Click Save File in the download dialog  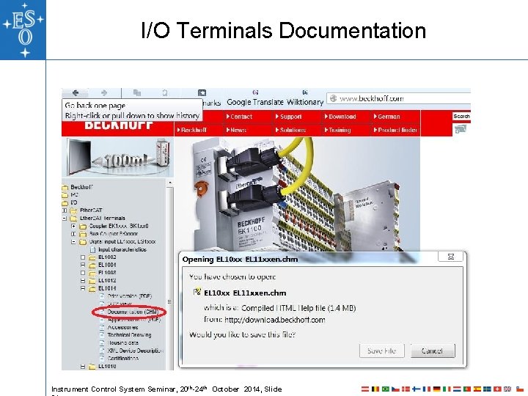[381, 351]
